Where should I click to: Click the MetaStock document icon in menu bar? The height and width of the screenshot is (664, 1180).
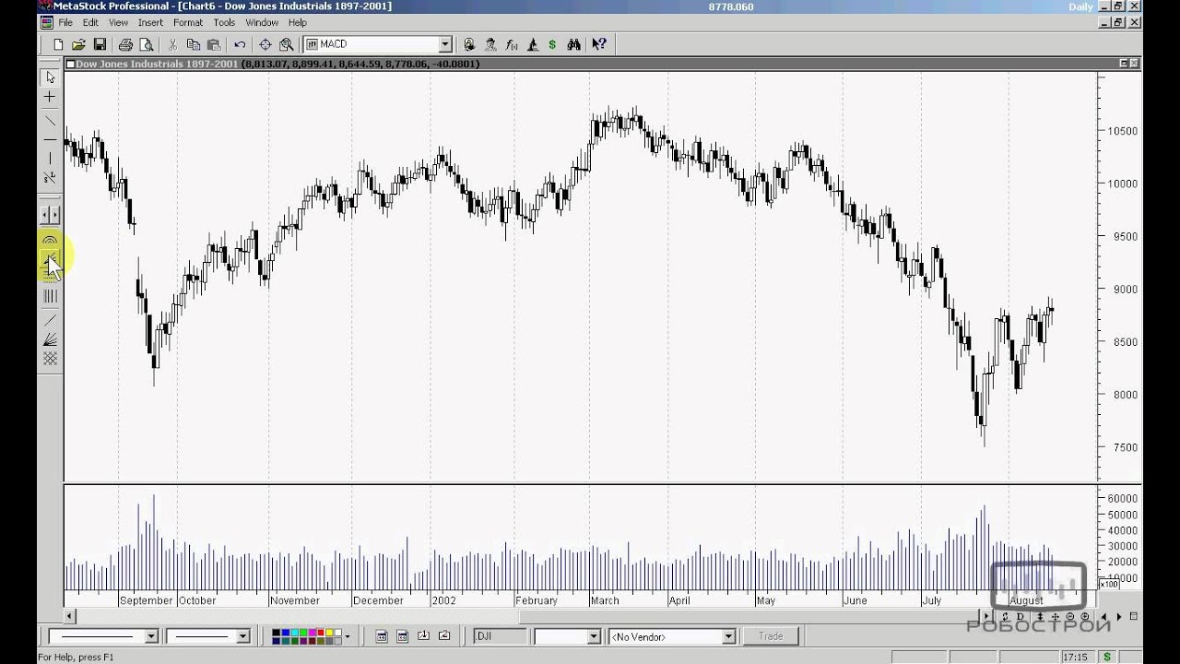(46, 22)
